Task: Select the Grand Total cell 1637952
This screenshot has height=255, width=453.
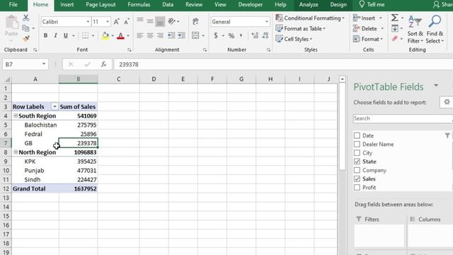Action: (x=79, y=189)
